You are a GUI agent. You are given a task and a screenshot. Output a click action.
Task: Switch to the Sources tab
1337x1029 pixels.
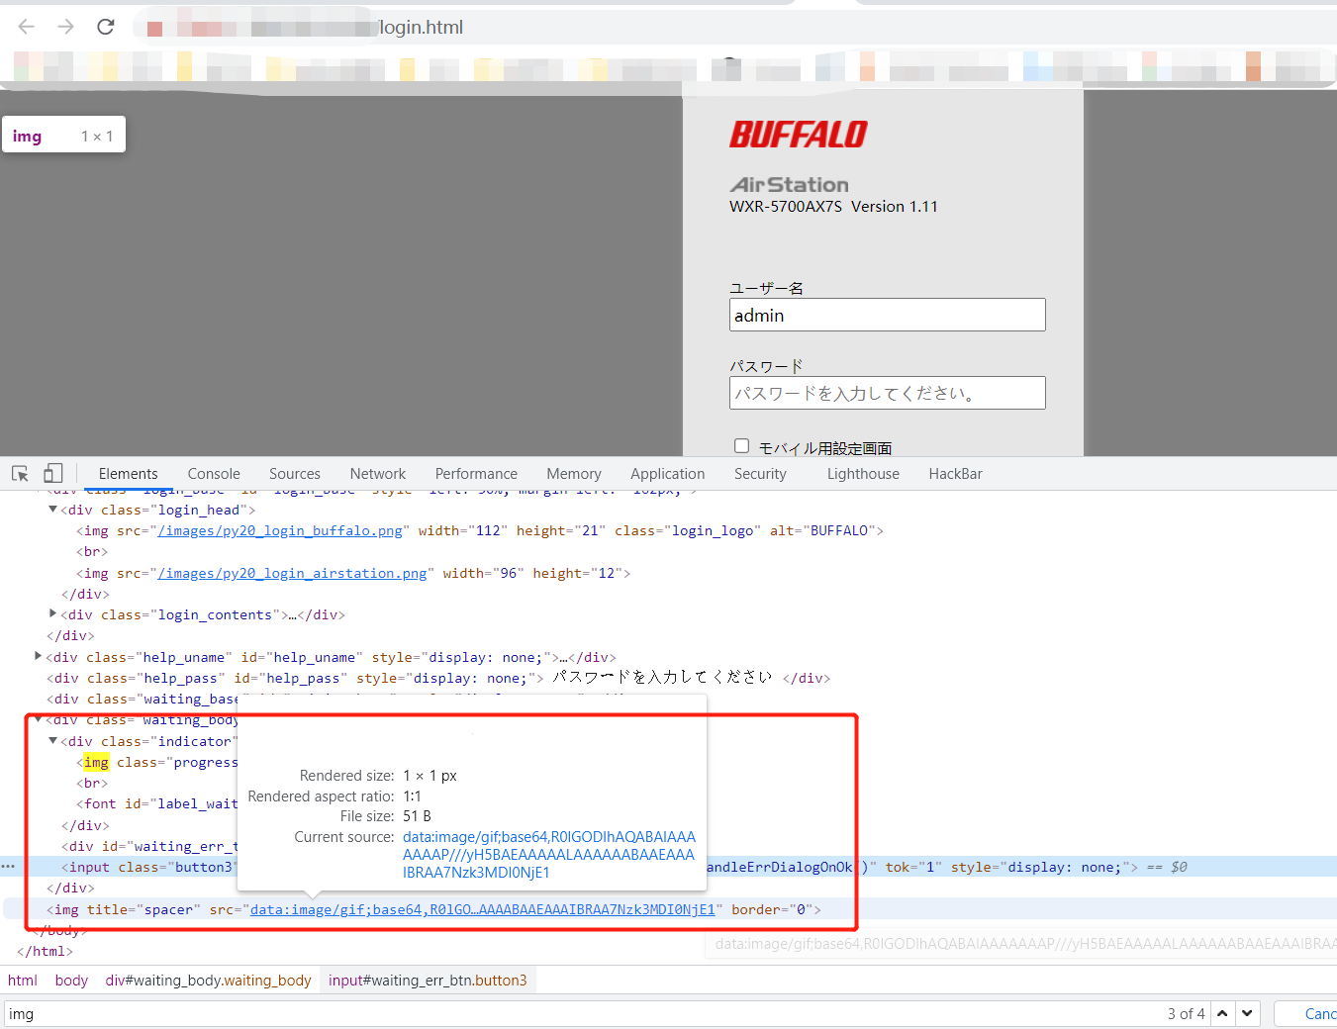[x=295, y=474]
